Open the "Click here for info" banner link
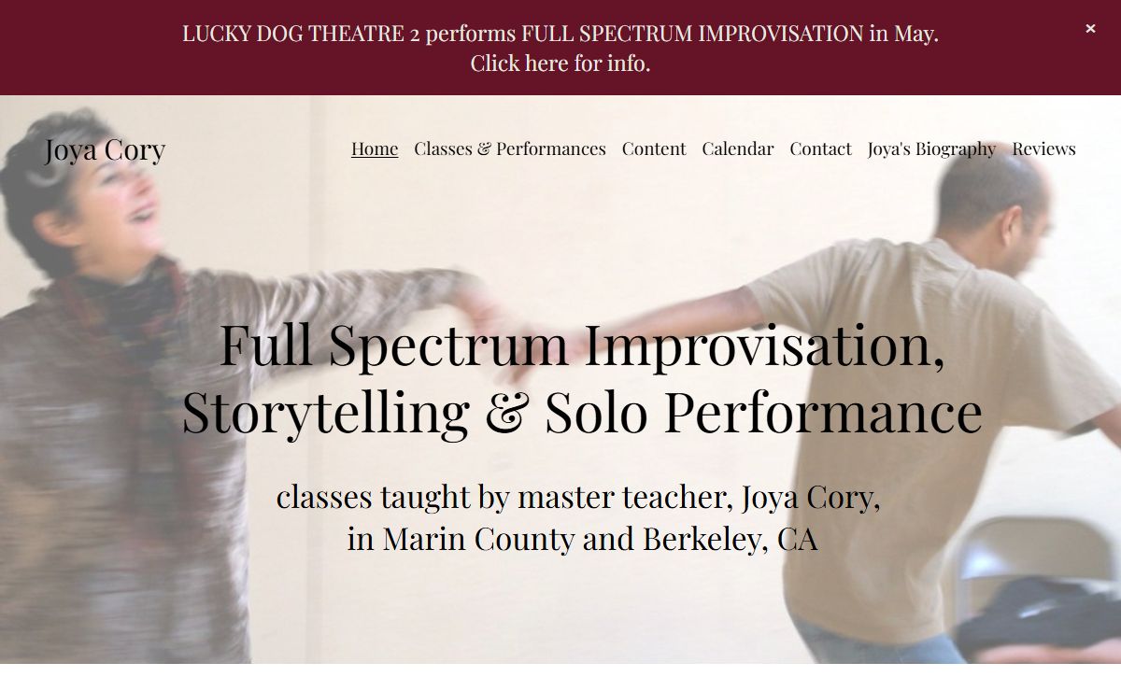The height and width of the screenshot is (691, 1121). [560, 63]
